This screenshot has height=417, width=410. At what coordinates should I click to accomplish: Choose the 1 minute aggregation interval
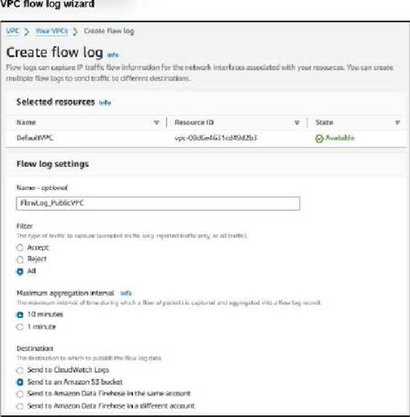[20, 327]
